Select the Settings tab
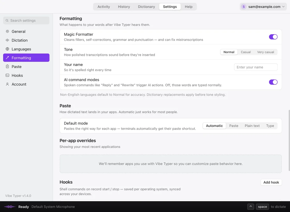 pos(170,7)
